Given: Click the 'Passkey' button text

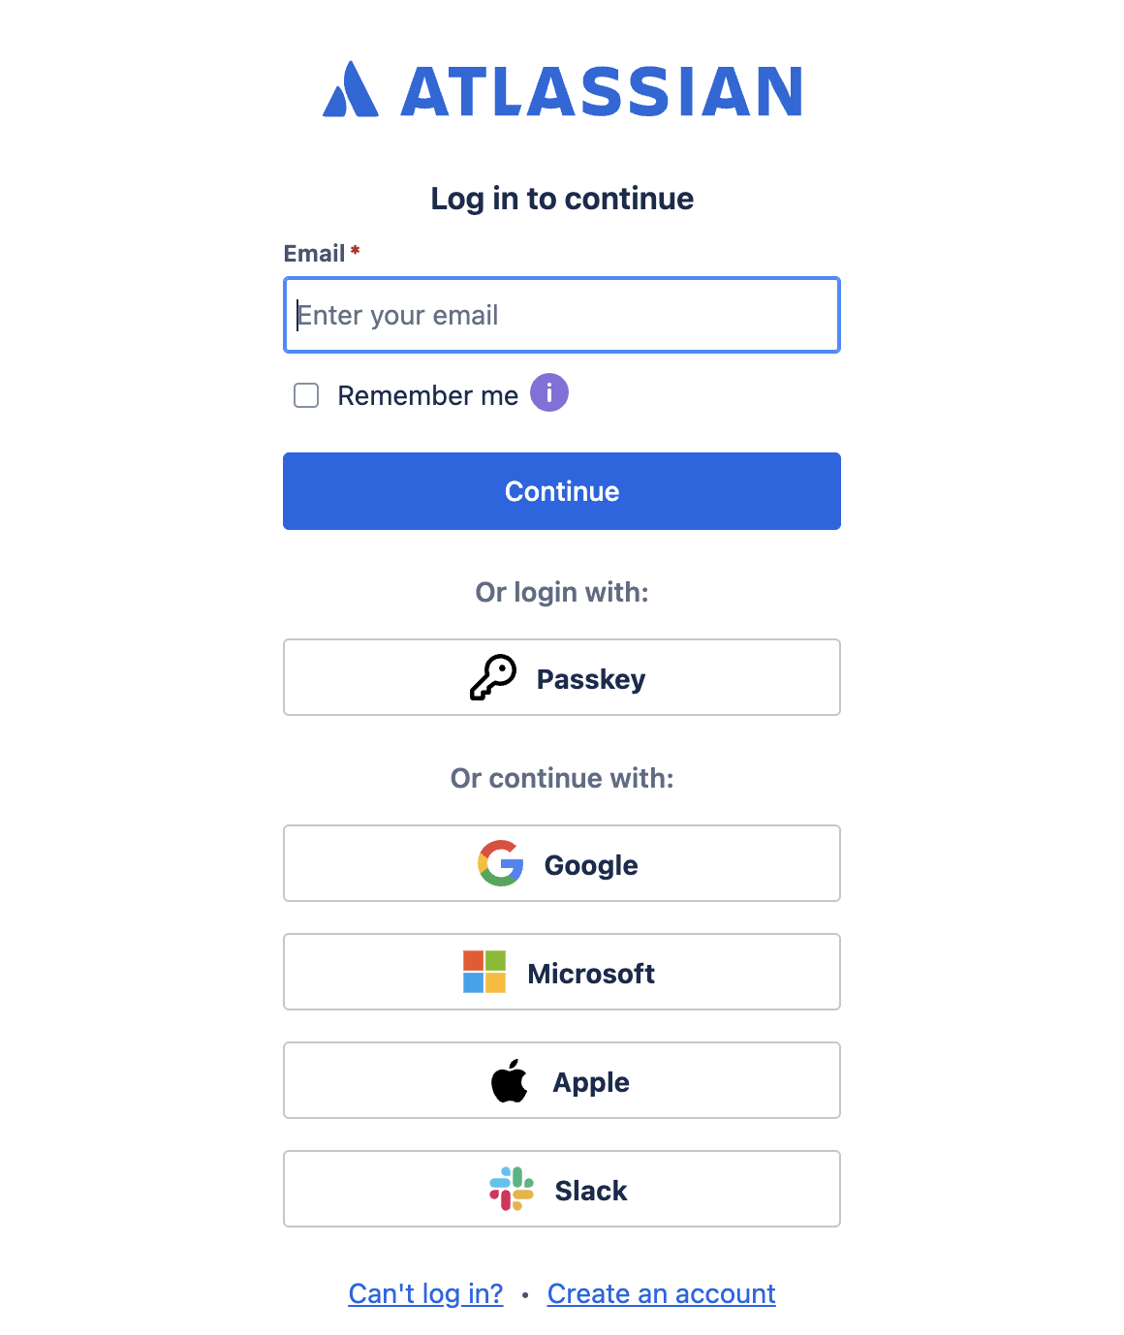Looking at the screenshot, I should pos(591,679).
